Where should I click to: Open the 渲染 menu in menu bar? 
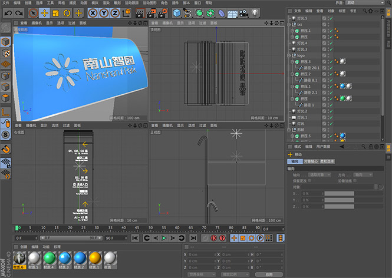click(x=106, y=3)
